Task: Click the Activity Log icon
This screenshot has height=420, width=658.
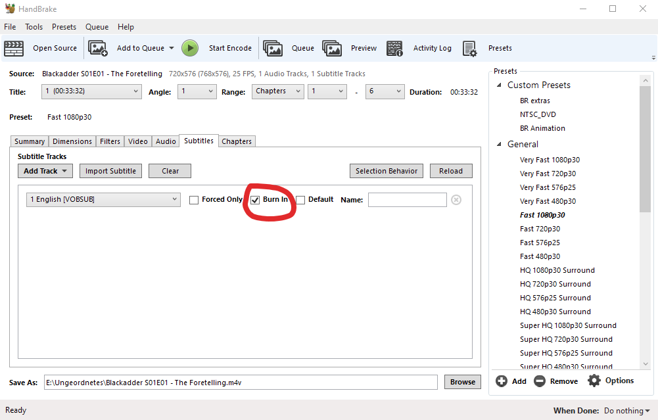Action: click(x=394, y=48)
